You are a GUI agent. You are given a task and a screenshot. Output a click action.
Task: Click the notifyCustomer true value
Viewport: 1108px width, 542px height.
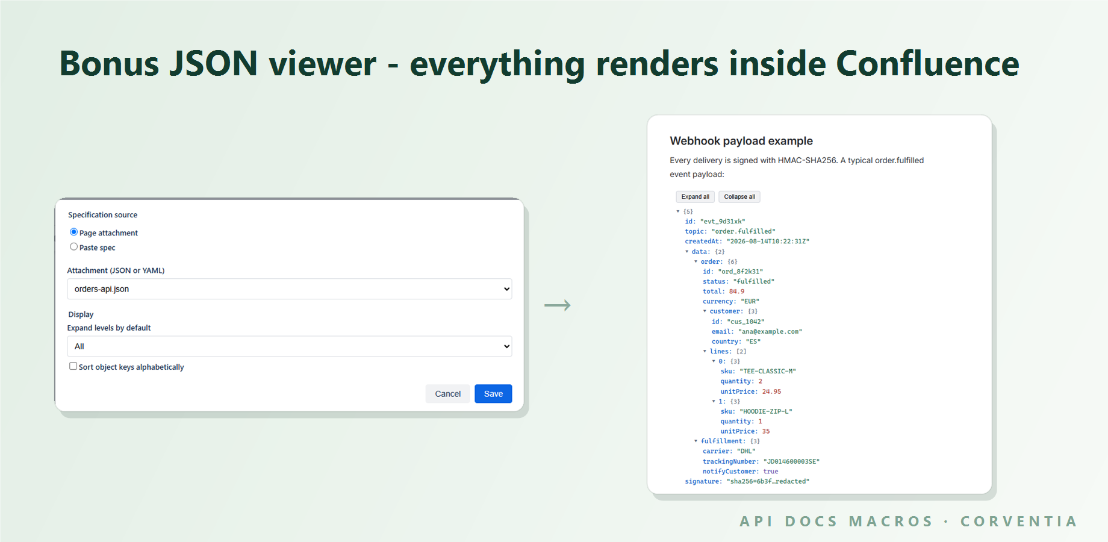tap(771, 472)
